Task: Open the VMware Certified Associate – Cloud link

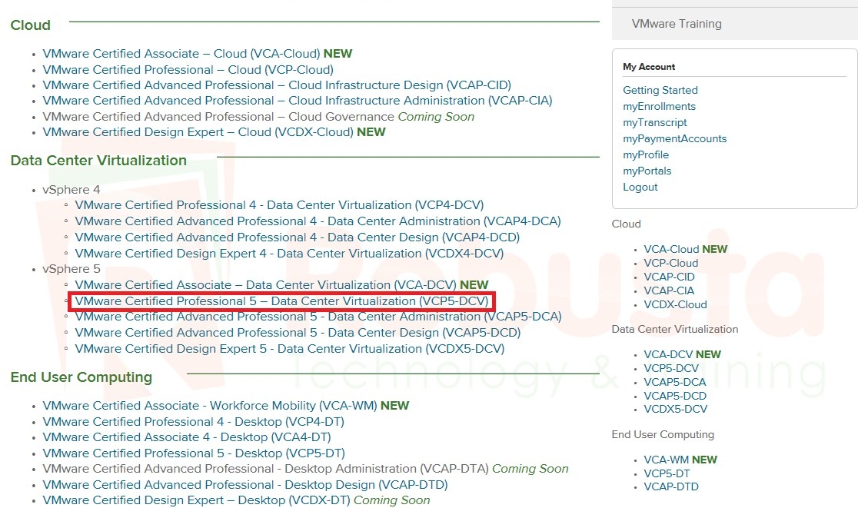Action: pos(181,54)
